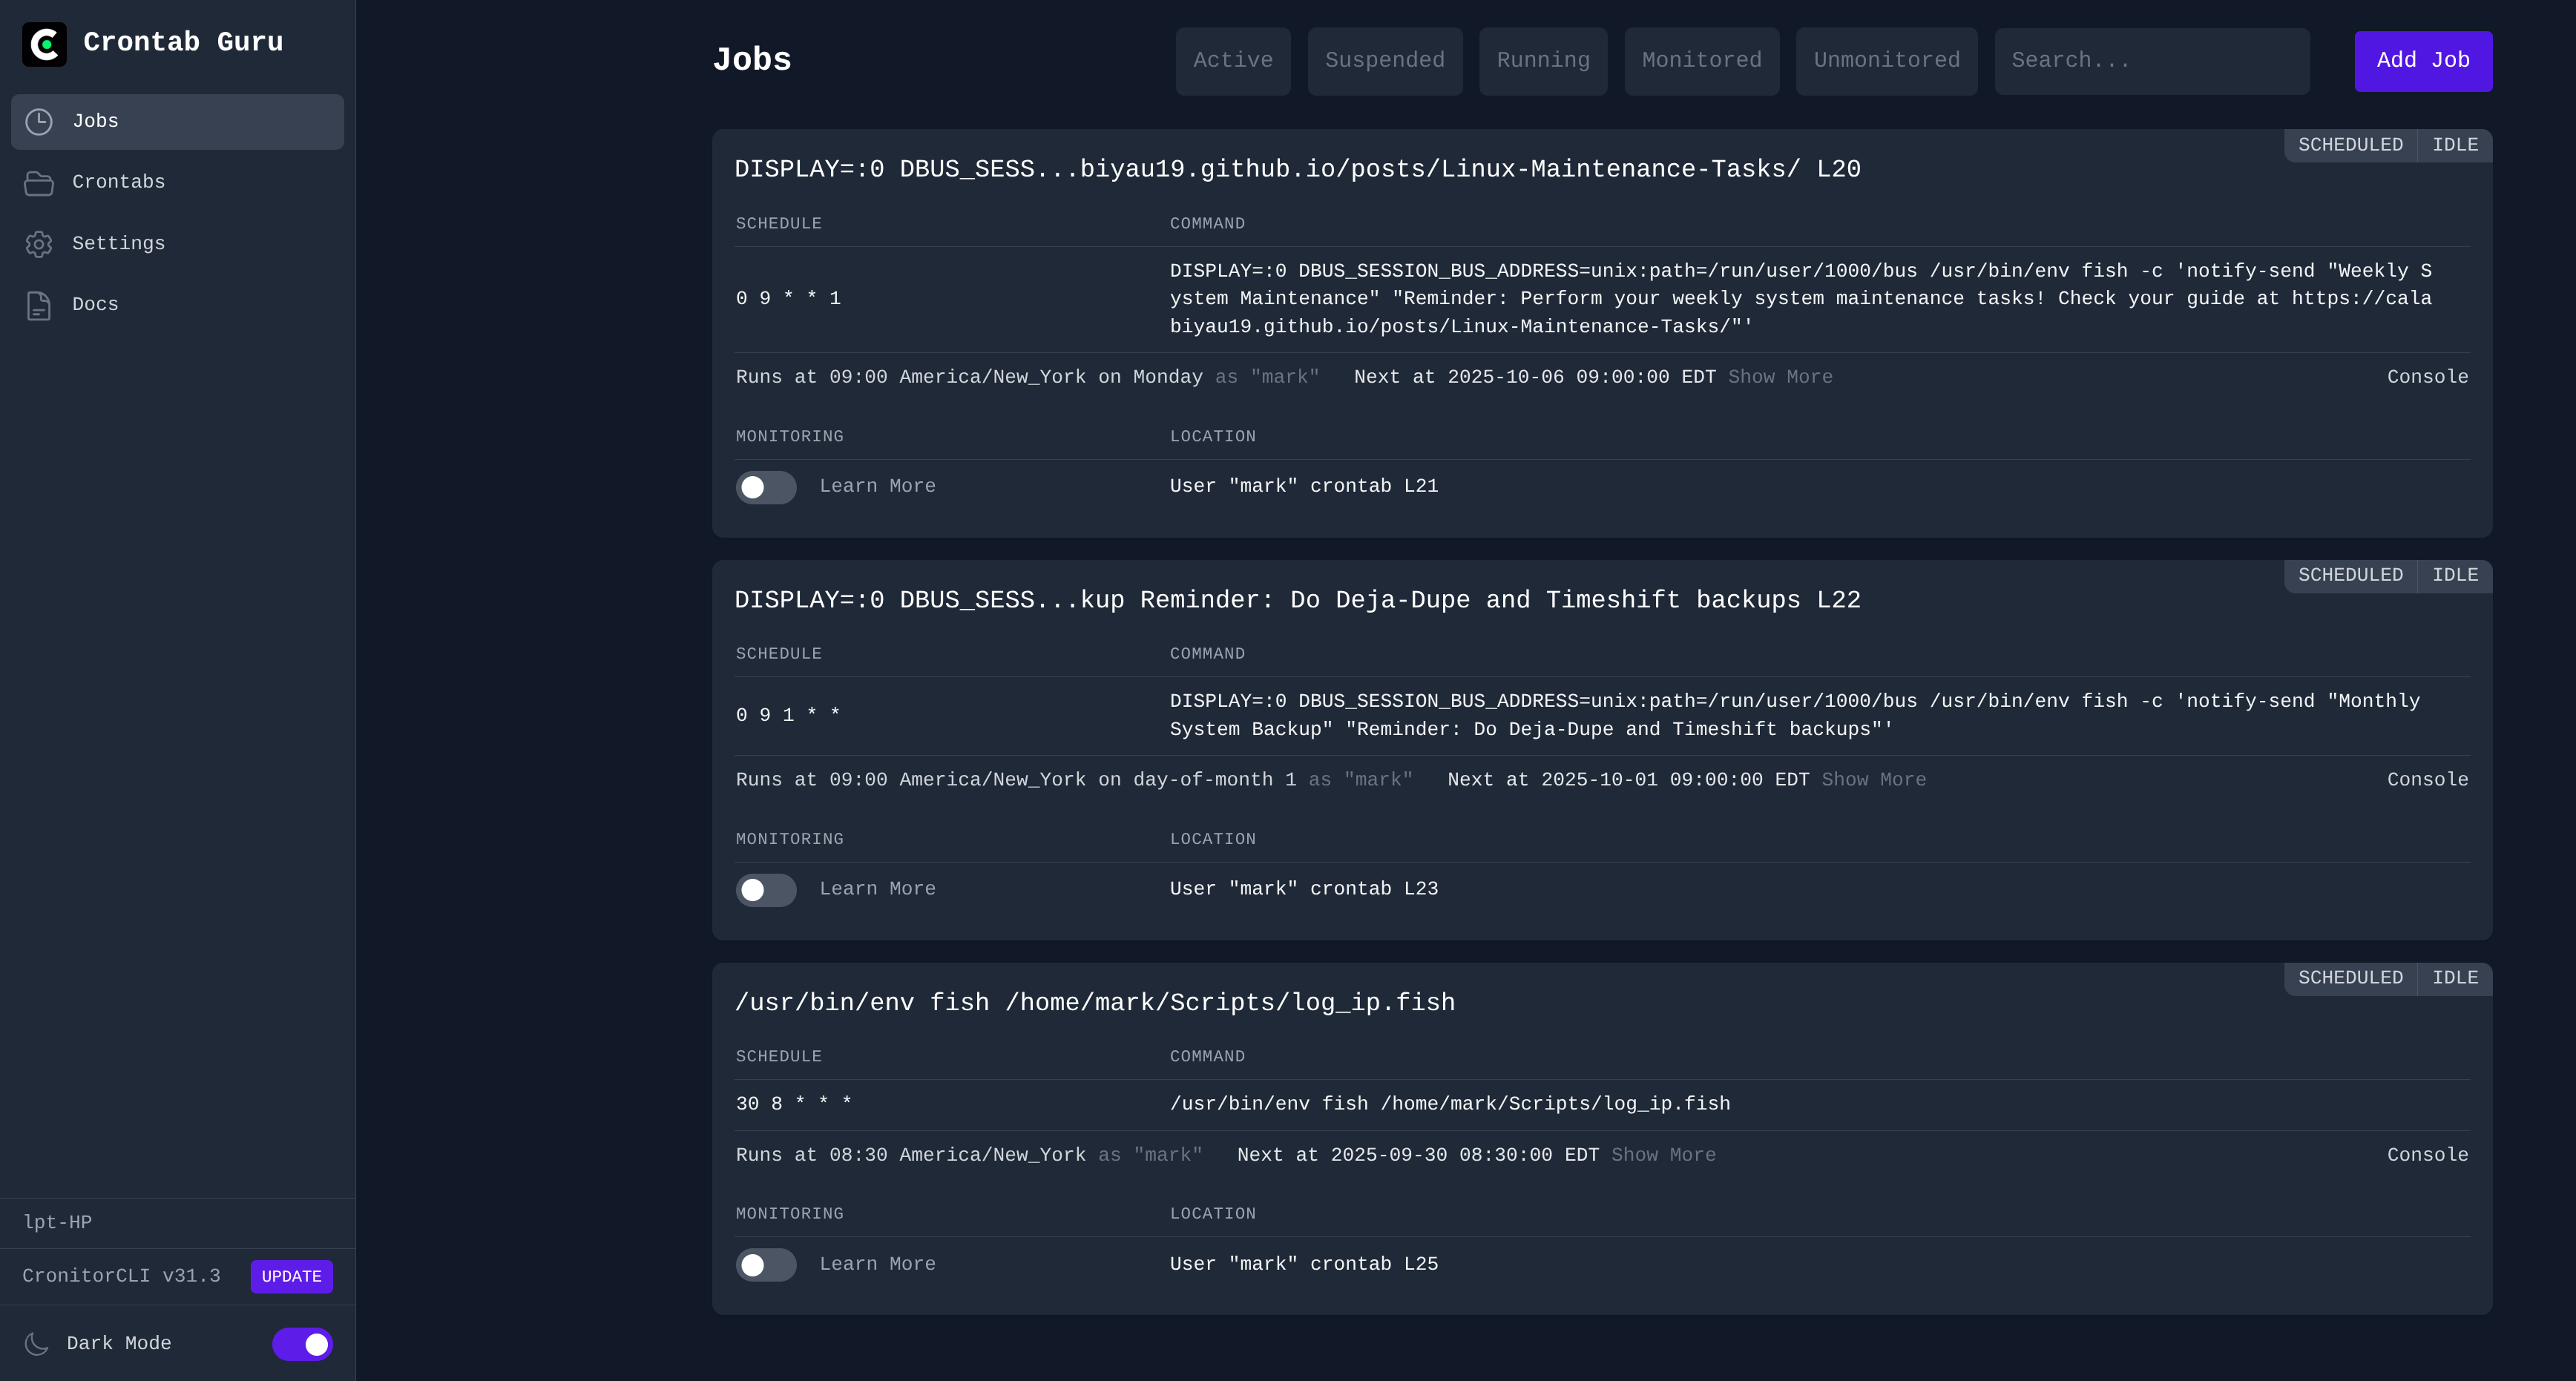
Task: Filter jobs by Monitored
Action: [x=1702, y=61]
